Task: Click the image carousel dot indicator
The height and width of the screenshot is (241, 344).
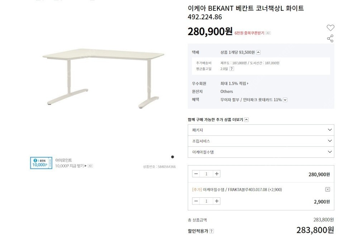Action: tap(173, 157)
